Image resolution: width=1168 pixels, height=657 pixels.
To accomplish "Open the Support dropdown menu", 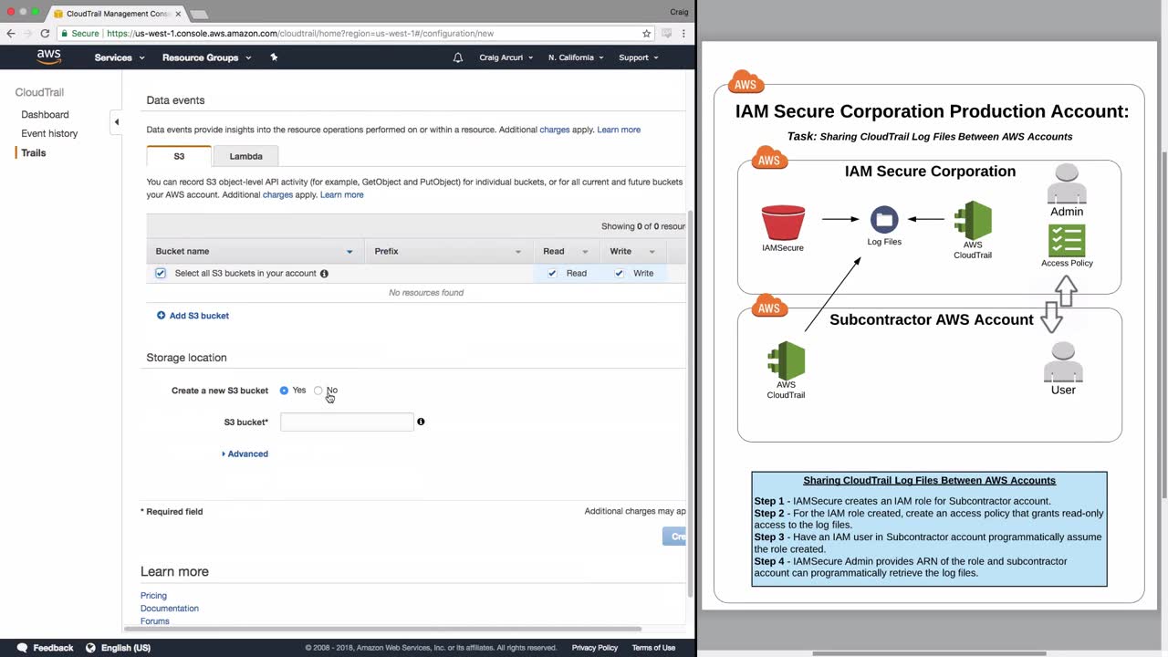I will point(639,57).
